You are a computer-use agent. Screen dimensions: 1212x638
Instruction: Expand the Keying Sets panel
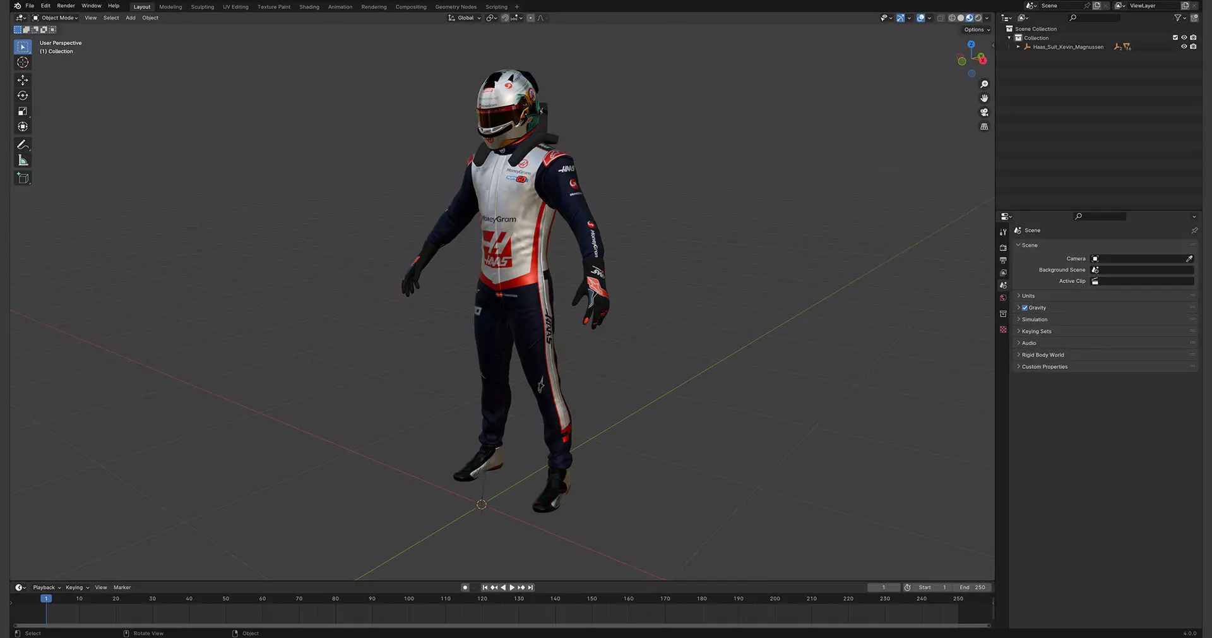pyautogui.click(x=1105, y=331)
